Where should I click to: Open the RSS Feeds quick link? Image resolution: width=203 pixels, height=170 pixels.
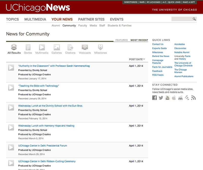(158, 75)
